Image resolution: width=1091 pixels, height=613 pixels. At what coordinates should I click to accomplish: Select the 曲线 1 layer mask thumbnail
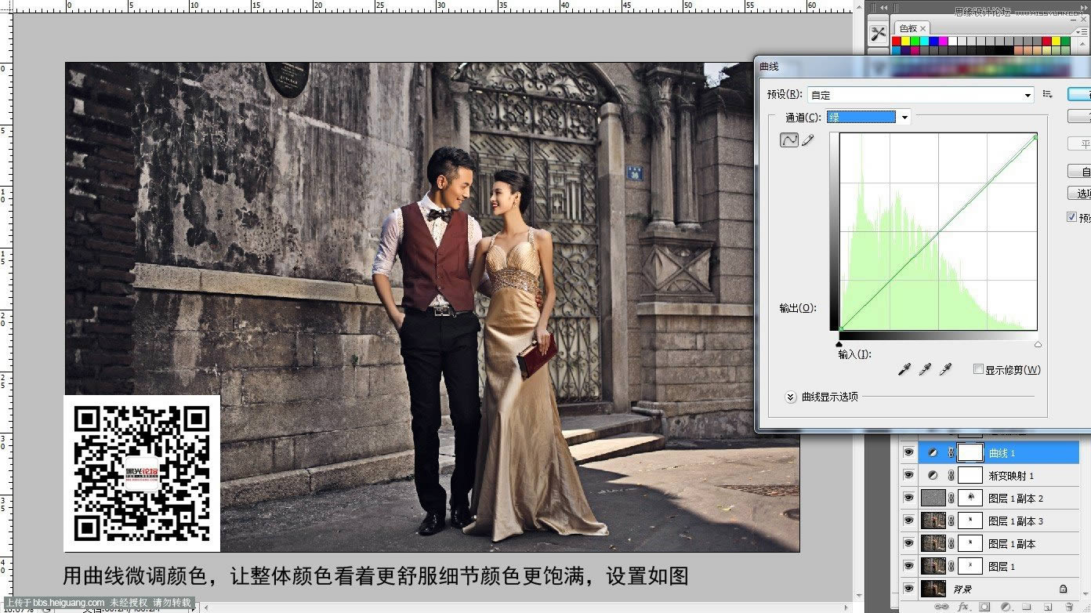point(970,453)
